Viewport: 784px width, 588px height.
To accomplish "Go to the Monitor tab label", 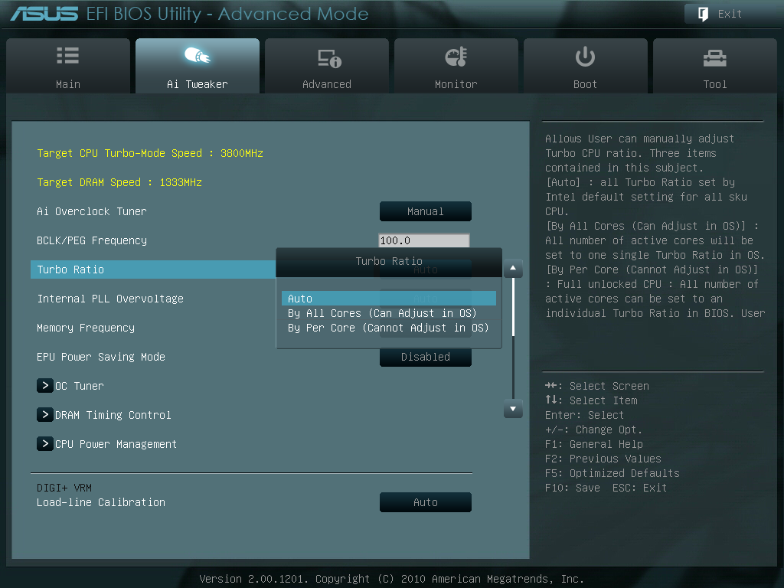I will [x=456, y=84].
